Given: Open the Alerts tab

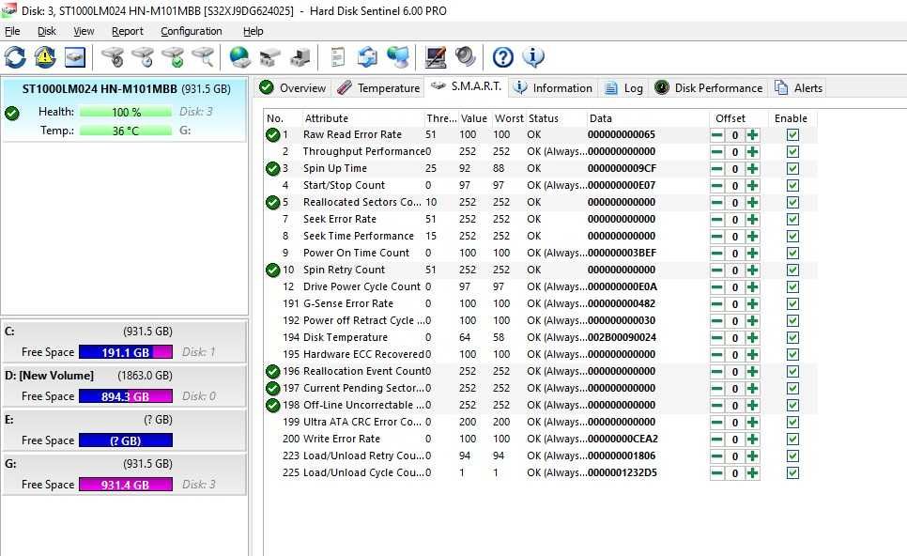Looking at the screenshot, I should tap(799, 88).
